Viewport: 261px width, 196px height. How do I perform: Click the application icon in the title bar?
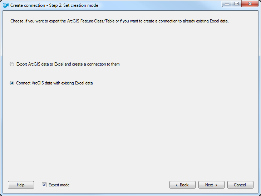(x=6, y=5)
